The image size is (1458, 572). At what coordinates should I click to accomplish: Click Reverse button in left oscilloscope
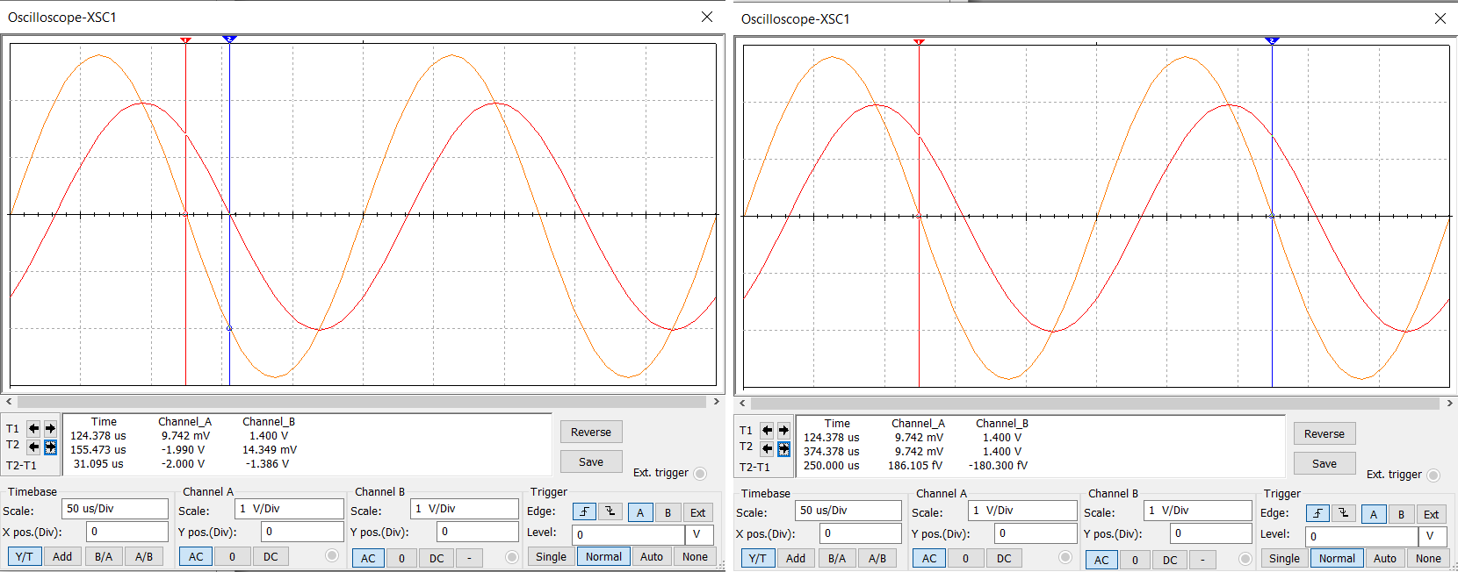click(591, 432)
